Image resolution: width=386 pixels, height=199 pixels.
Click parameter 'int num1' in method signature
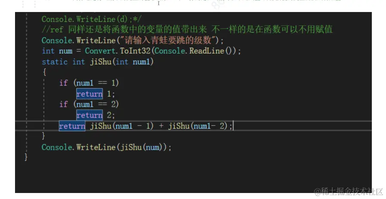coord(133,62)
